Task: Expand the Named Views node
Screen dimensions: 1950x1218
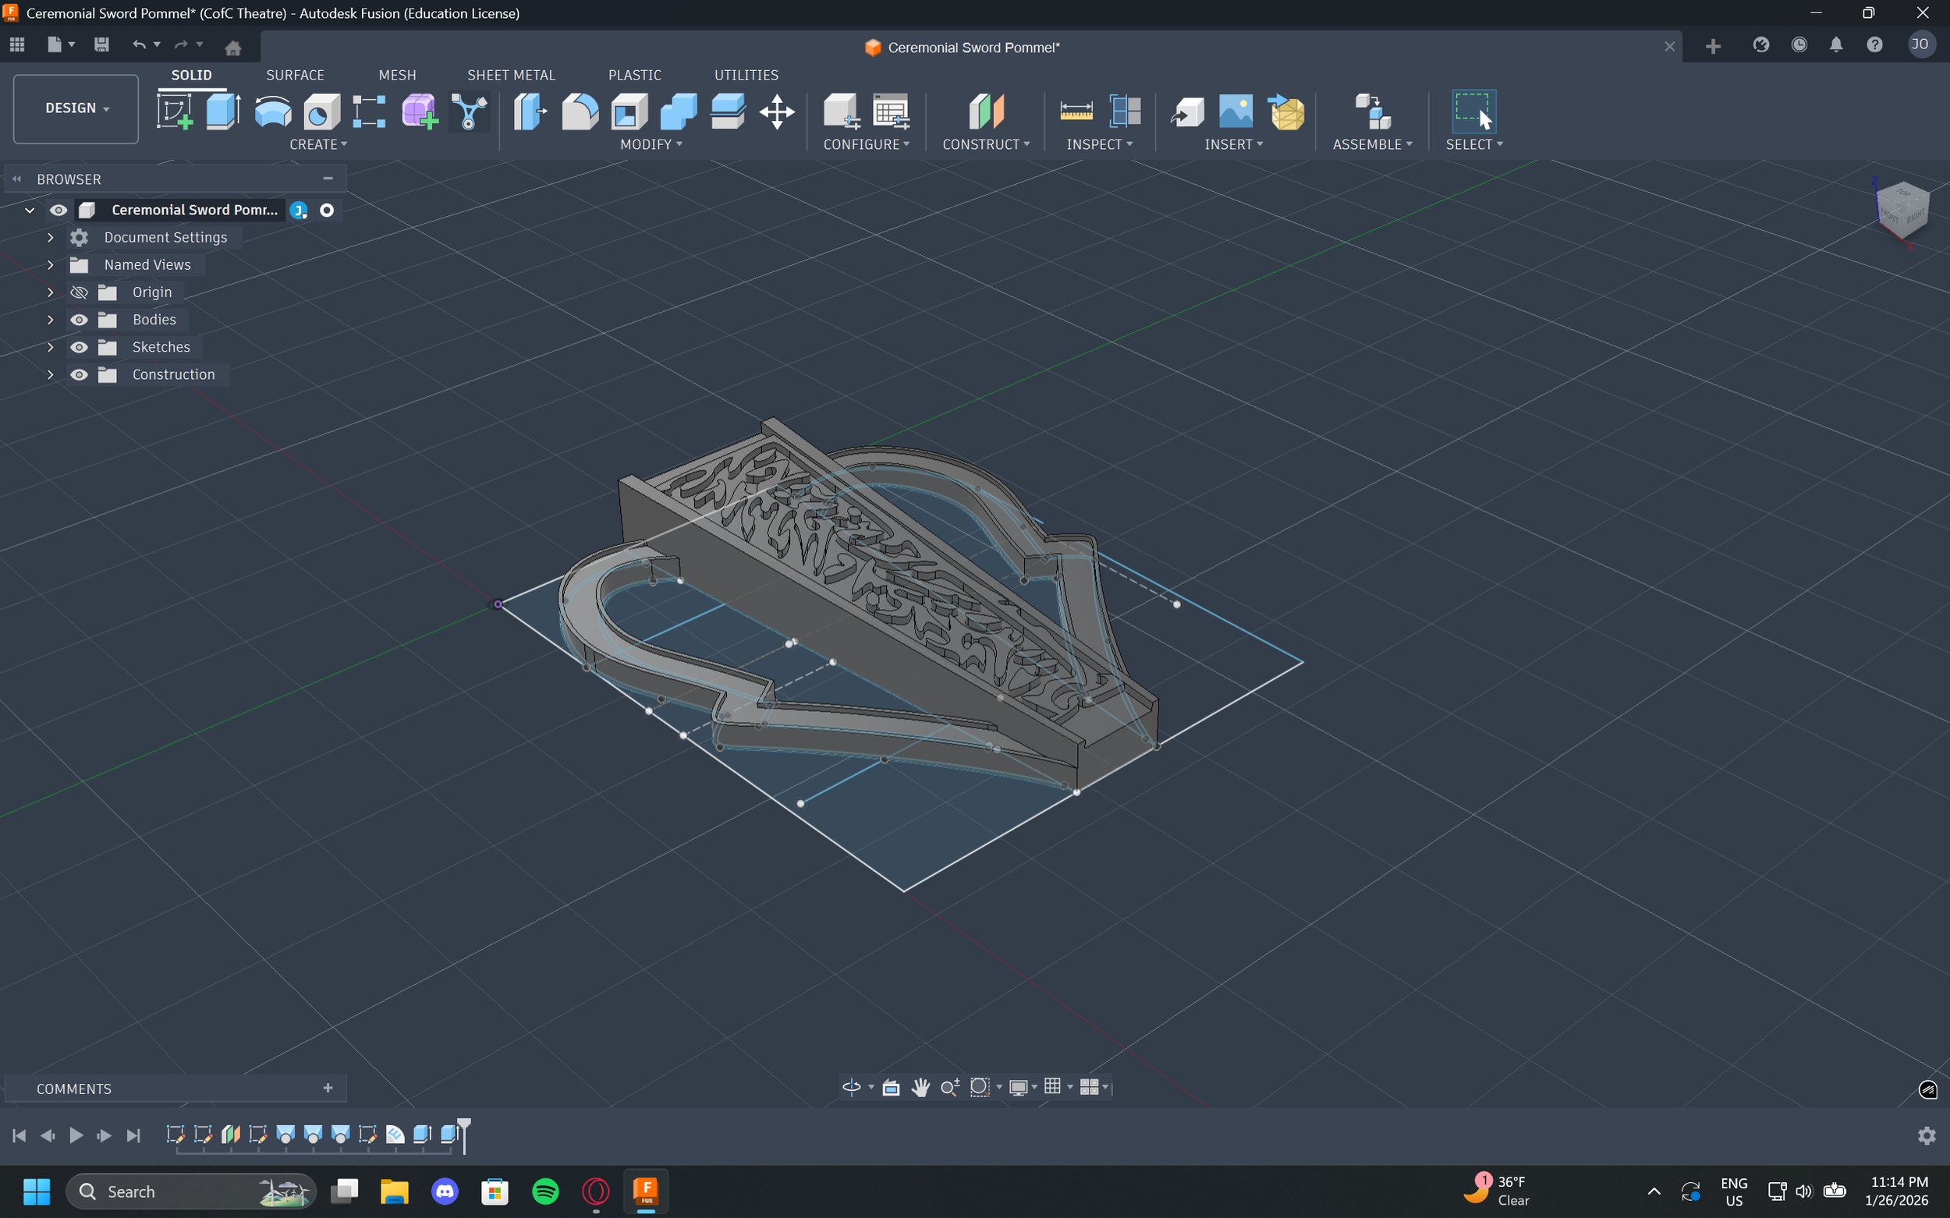Action: pyautogui.click(x=50, y=265)
